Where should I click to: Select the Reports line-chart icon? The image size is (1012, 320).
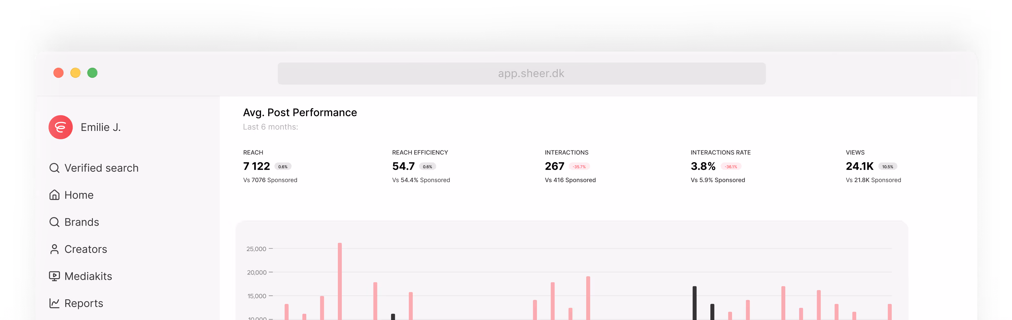pos(55,303)
